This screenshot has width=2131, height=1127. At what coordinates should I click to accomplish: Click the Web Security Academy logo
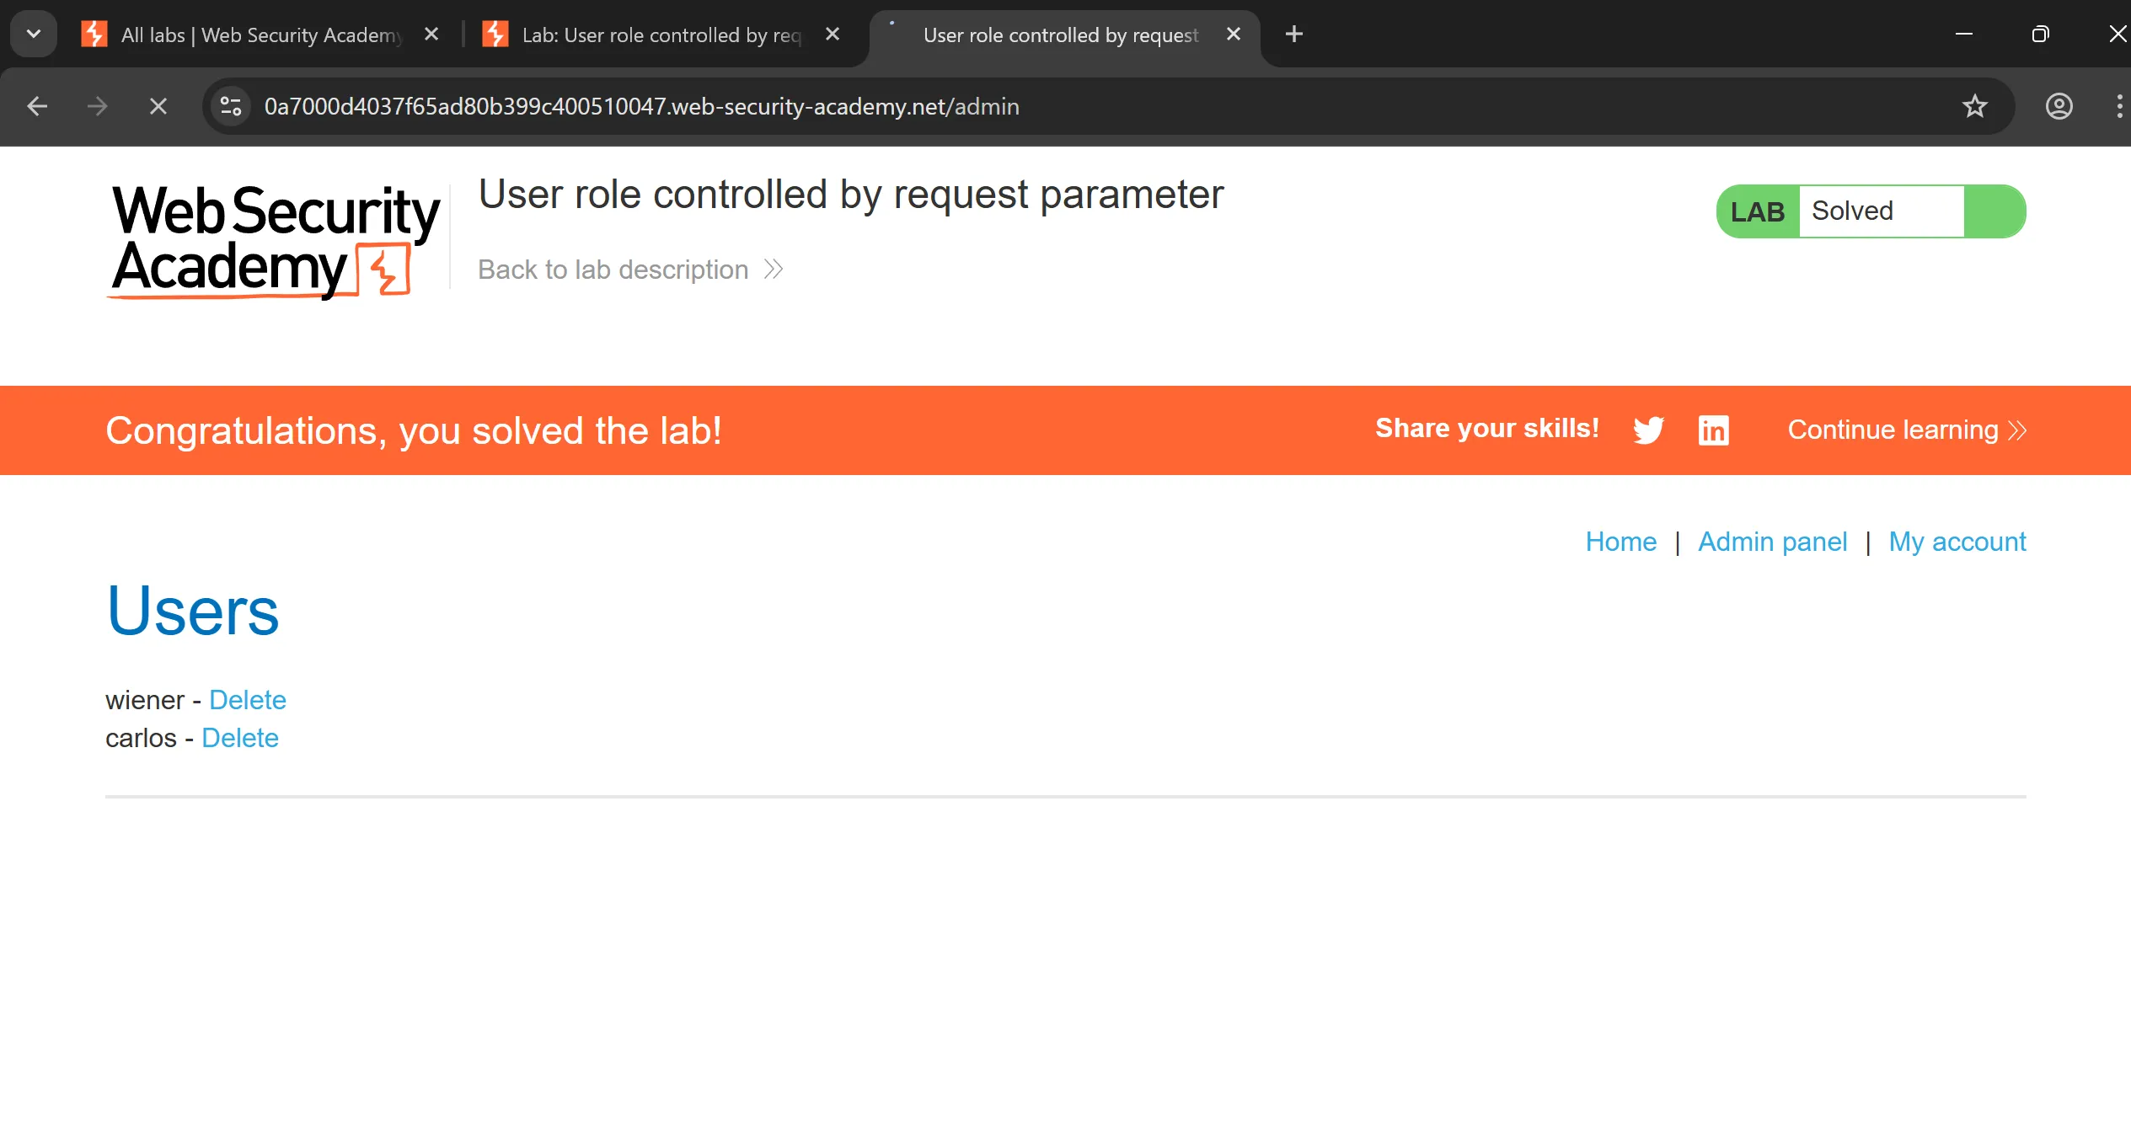[275, 240]
